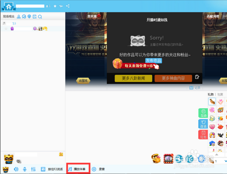227x174 pixels.
Task: Click the 录音 record button
Action: (98, 169)
